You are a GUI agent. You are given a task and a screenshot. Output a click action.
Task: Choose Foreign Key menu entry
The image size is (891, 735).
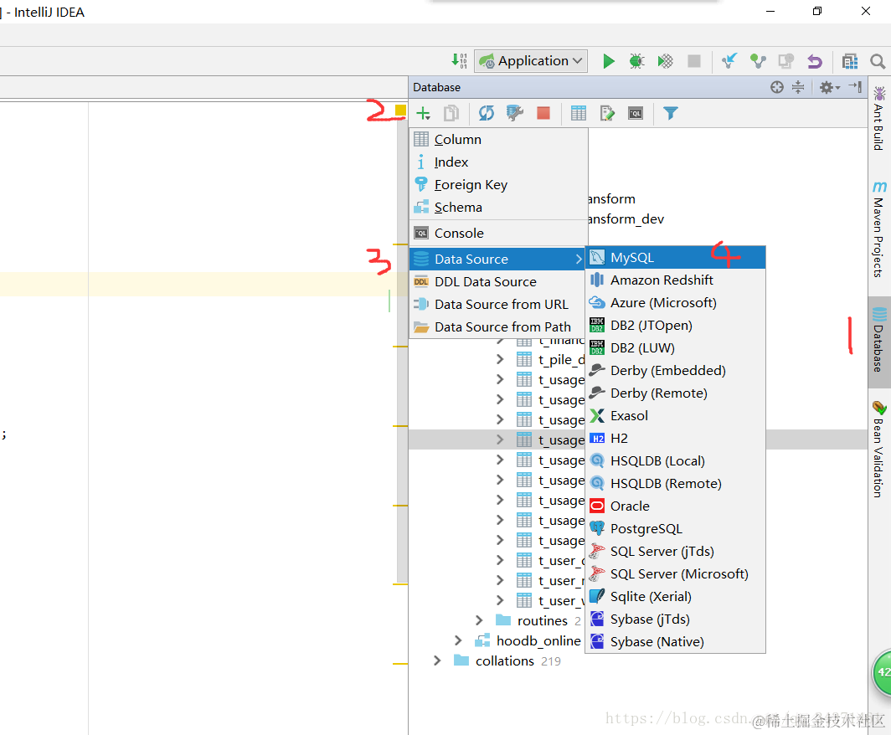coord(498,185)
